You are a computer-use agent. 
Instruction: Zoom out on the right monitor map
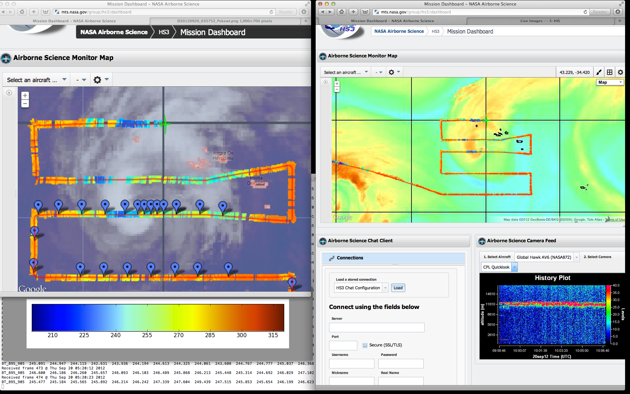[337, 89]
